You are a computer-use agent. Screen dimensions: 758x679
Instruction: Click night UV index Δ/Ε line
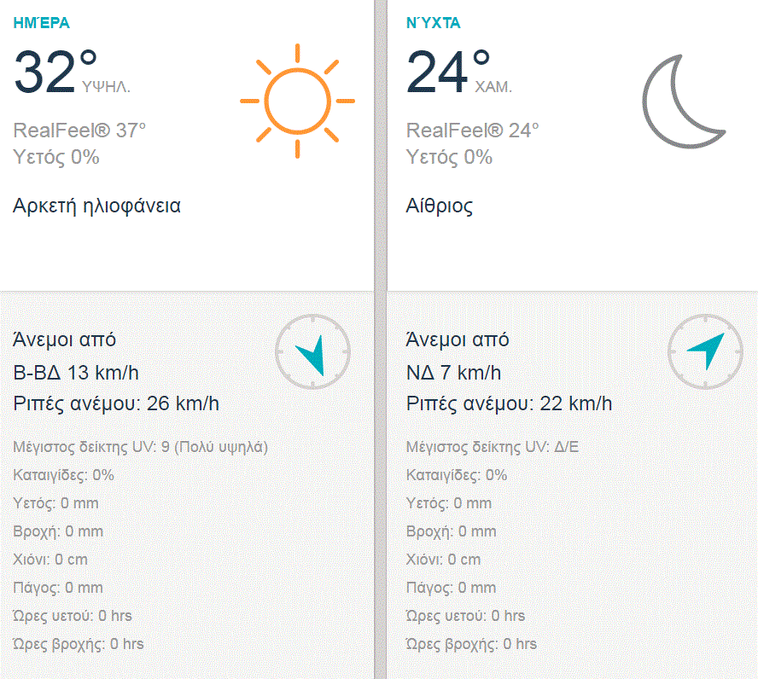(x=493, y=447)
